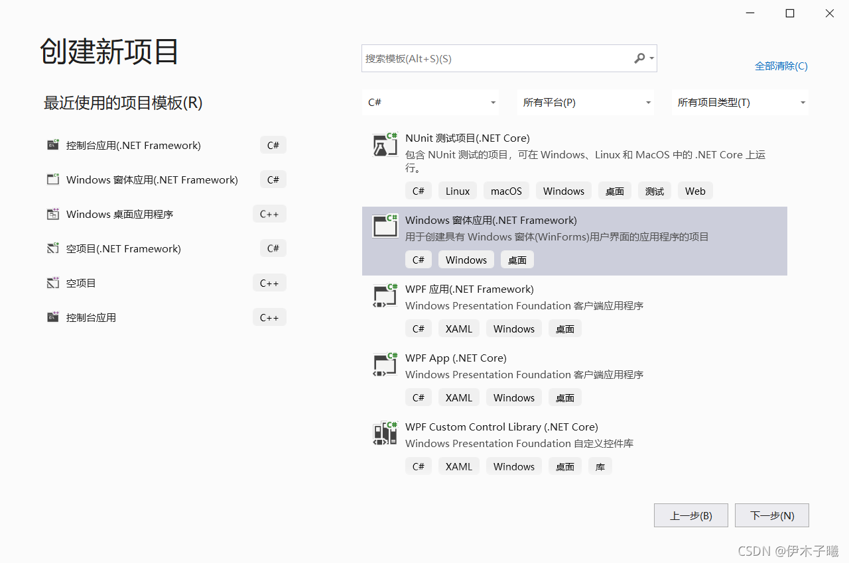Click Windows tag under NUnit template

[x=564, y=191]
